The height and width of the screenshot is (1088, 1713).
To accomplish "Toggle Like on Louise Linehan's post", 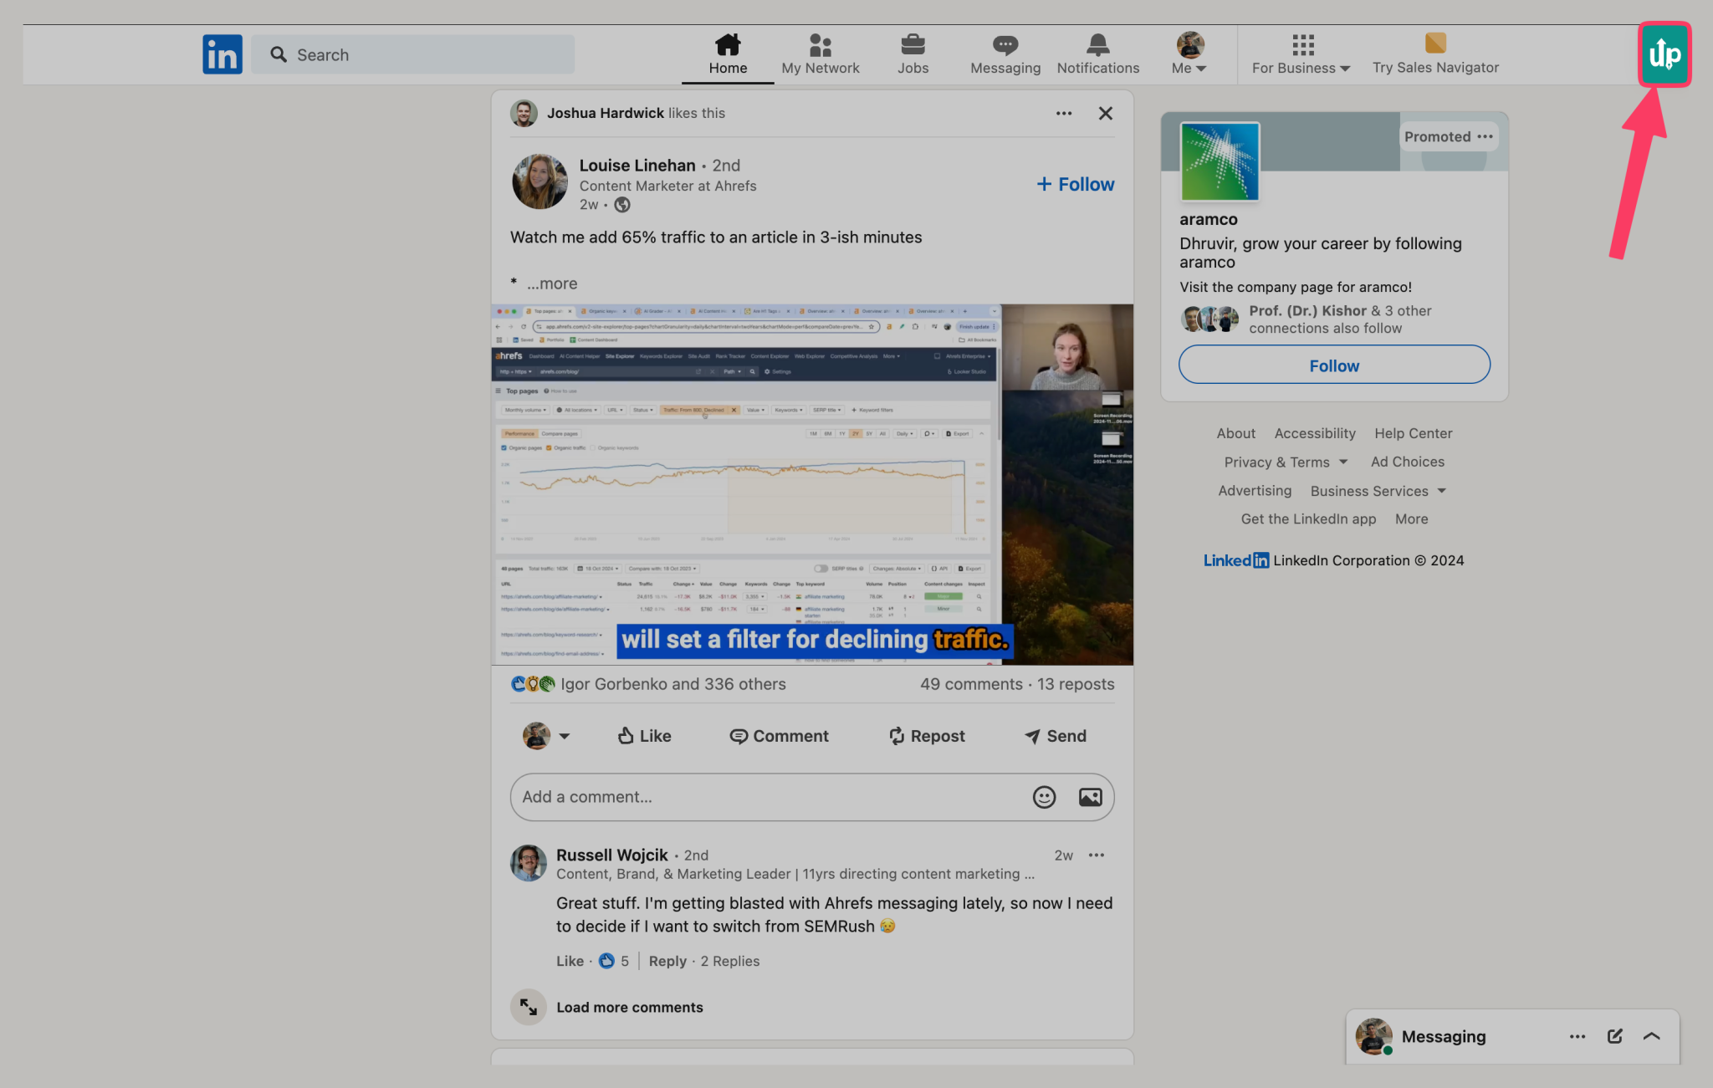I will coord(643,736).
